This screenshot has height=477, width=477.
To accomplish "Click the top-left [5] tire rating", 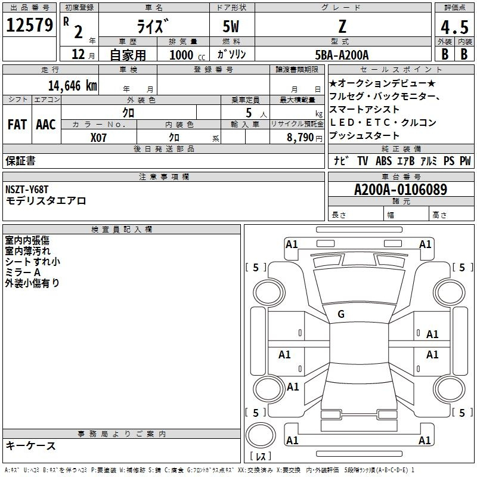I will click(256, 268).
